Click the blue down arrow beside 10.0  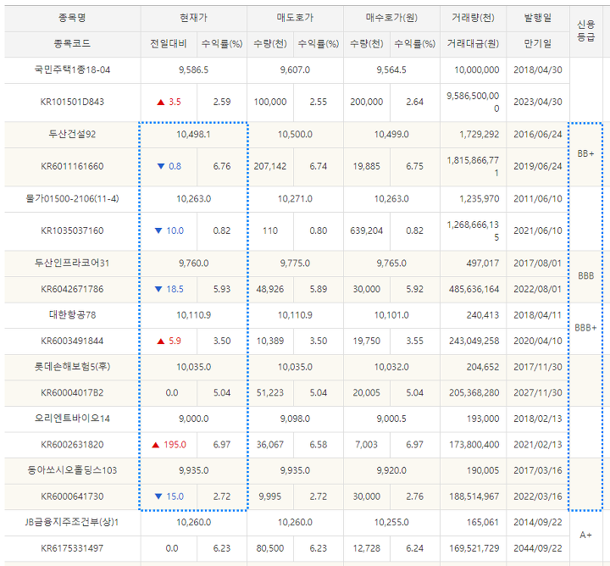(158, 230)
